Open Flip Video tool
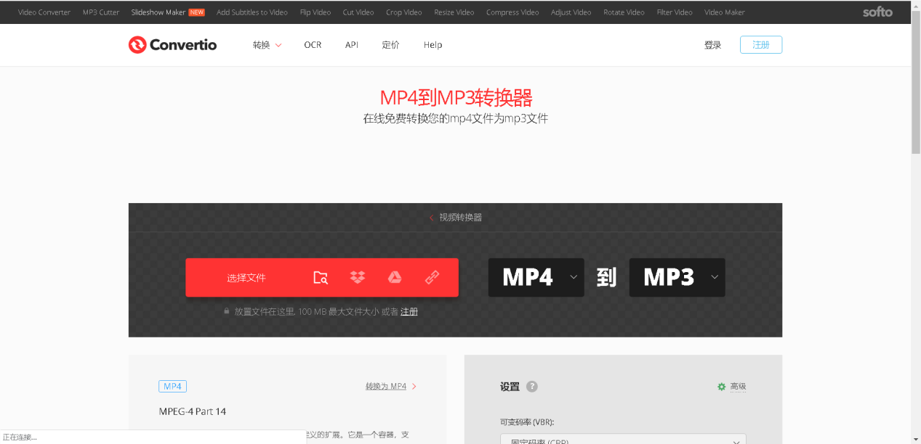The image size is (921, 444). [x=315, y=12]
